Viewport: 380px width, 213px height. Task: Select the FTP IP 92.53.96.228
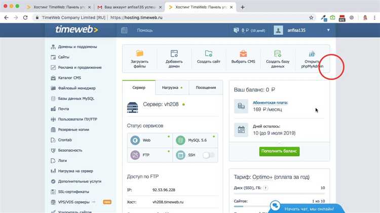[x=164, y=190]
